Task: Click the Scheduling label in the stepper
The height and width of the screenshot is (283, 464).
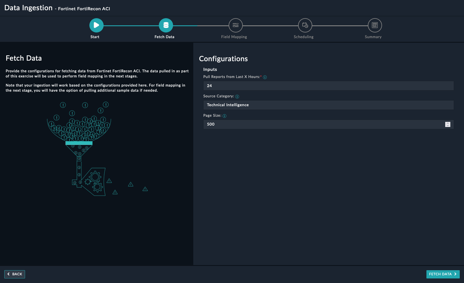Action: click(303, 37)
